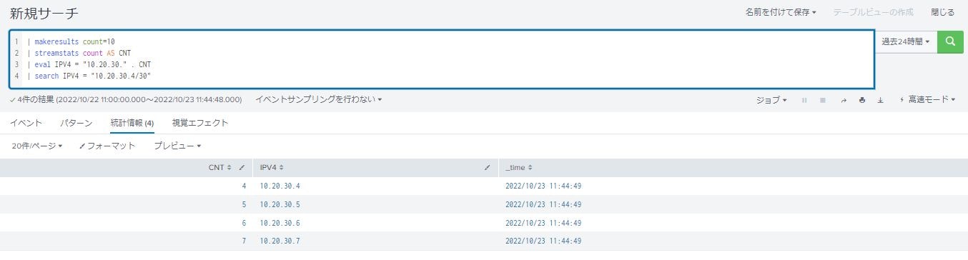
Task: Sort by the _time column header
Action: pos(519,168)
